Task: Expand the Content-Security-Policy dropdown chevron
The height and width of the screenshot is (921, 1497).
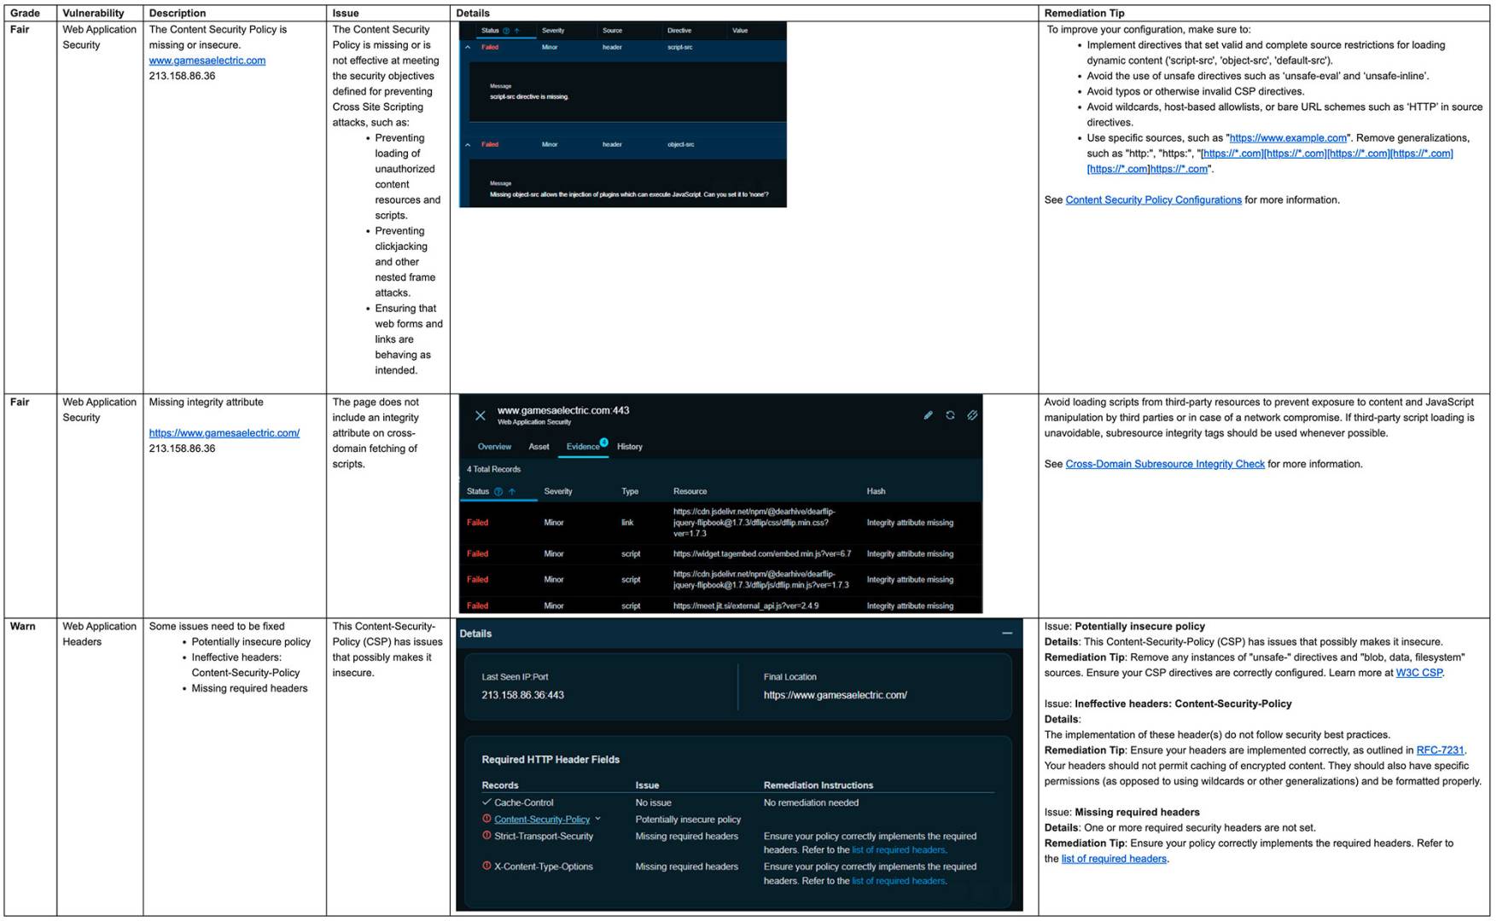Action: (x=597, y=819)
